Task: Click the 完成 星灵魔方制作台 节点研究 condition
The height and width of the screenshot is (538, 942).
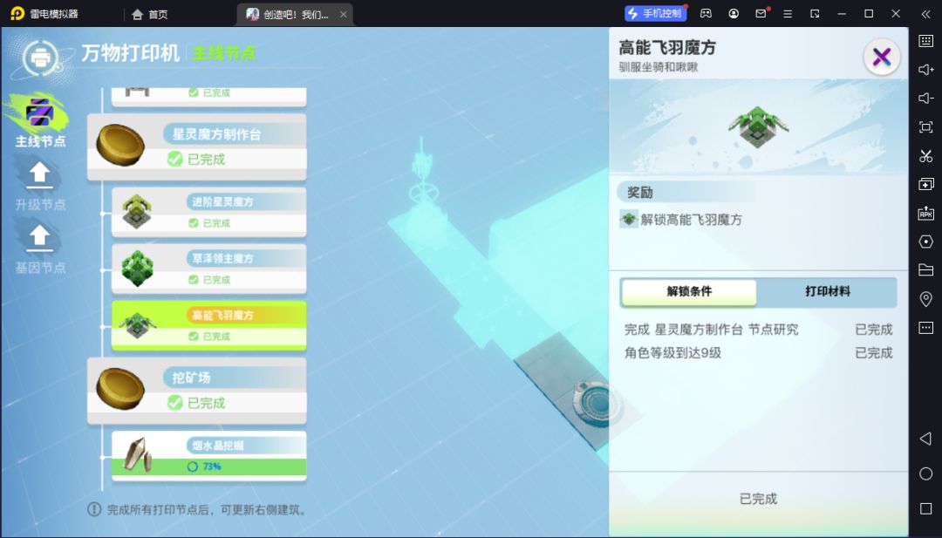Action: click(x=712, y=330)
